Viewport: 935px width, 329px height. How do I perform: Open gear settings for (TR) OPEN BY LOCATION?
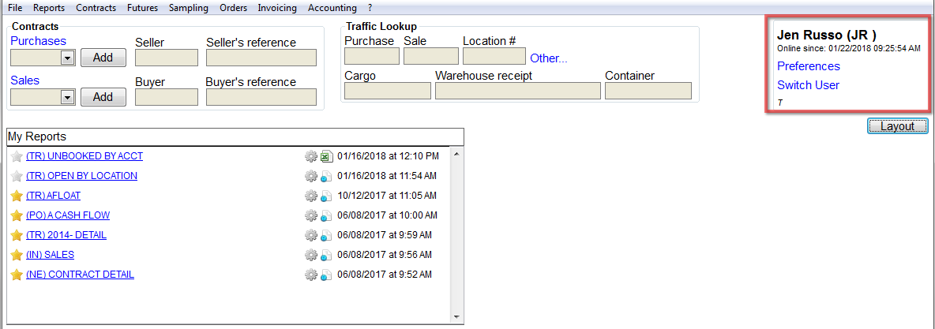[310, 177]
